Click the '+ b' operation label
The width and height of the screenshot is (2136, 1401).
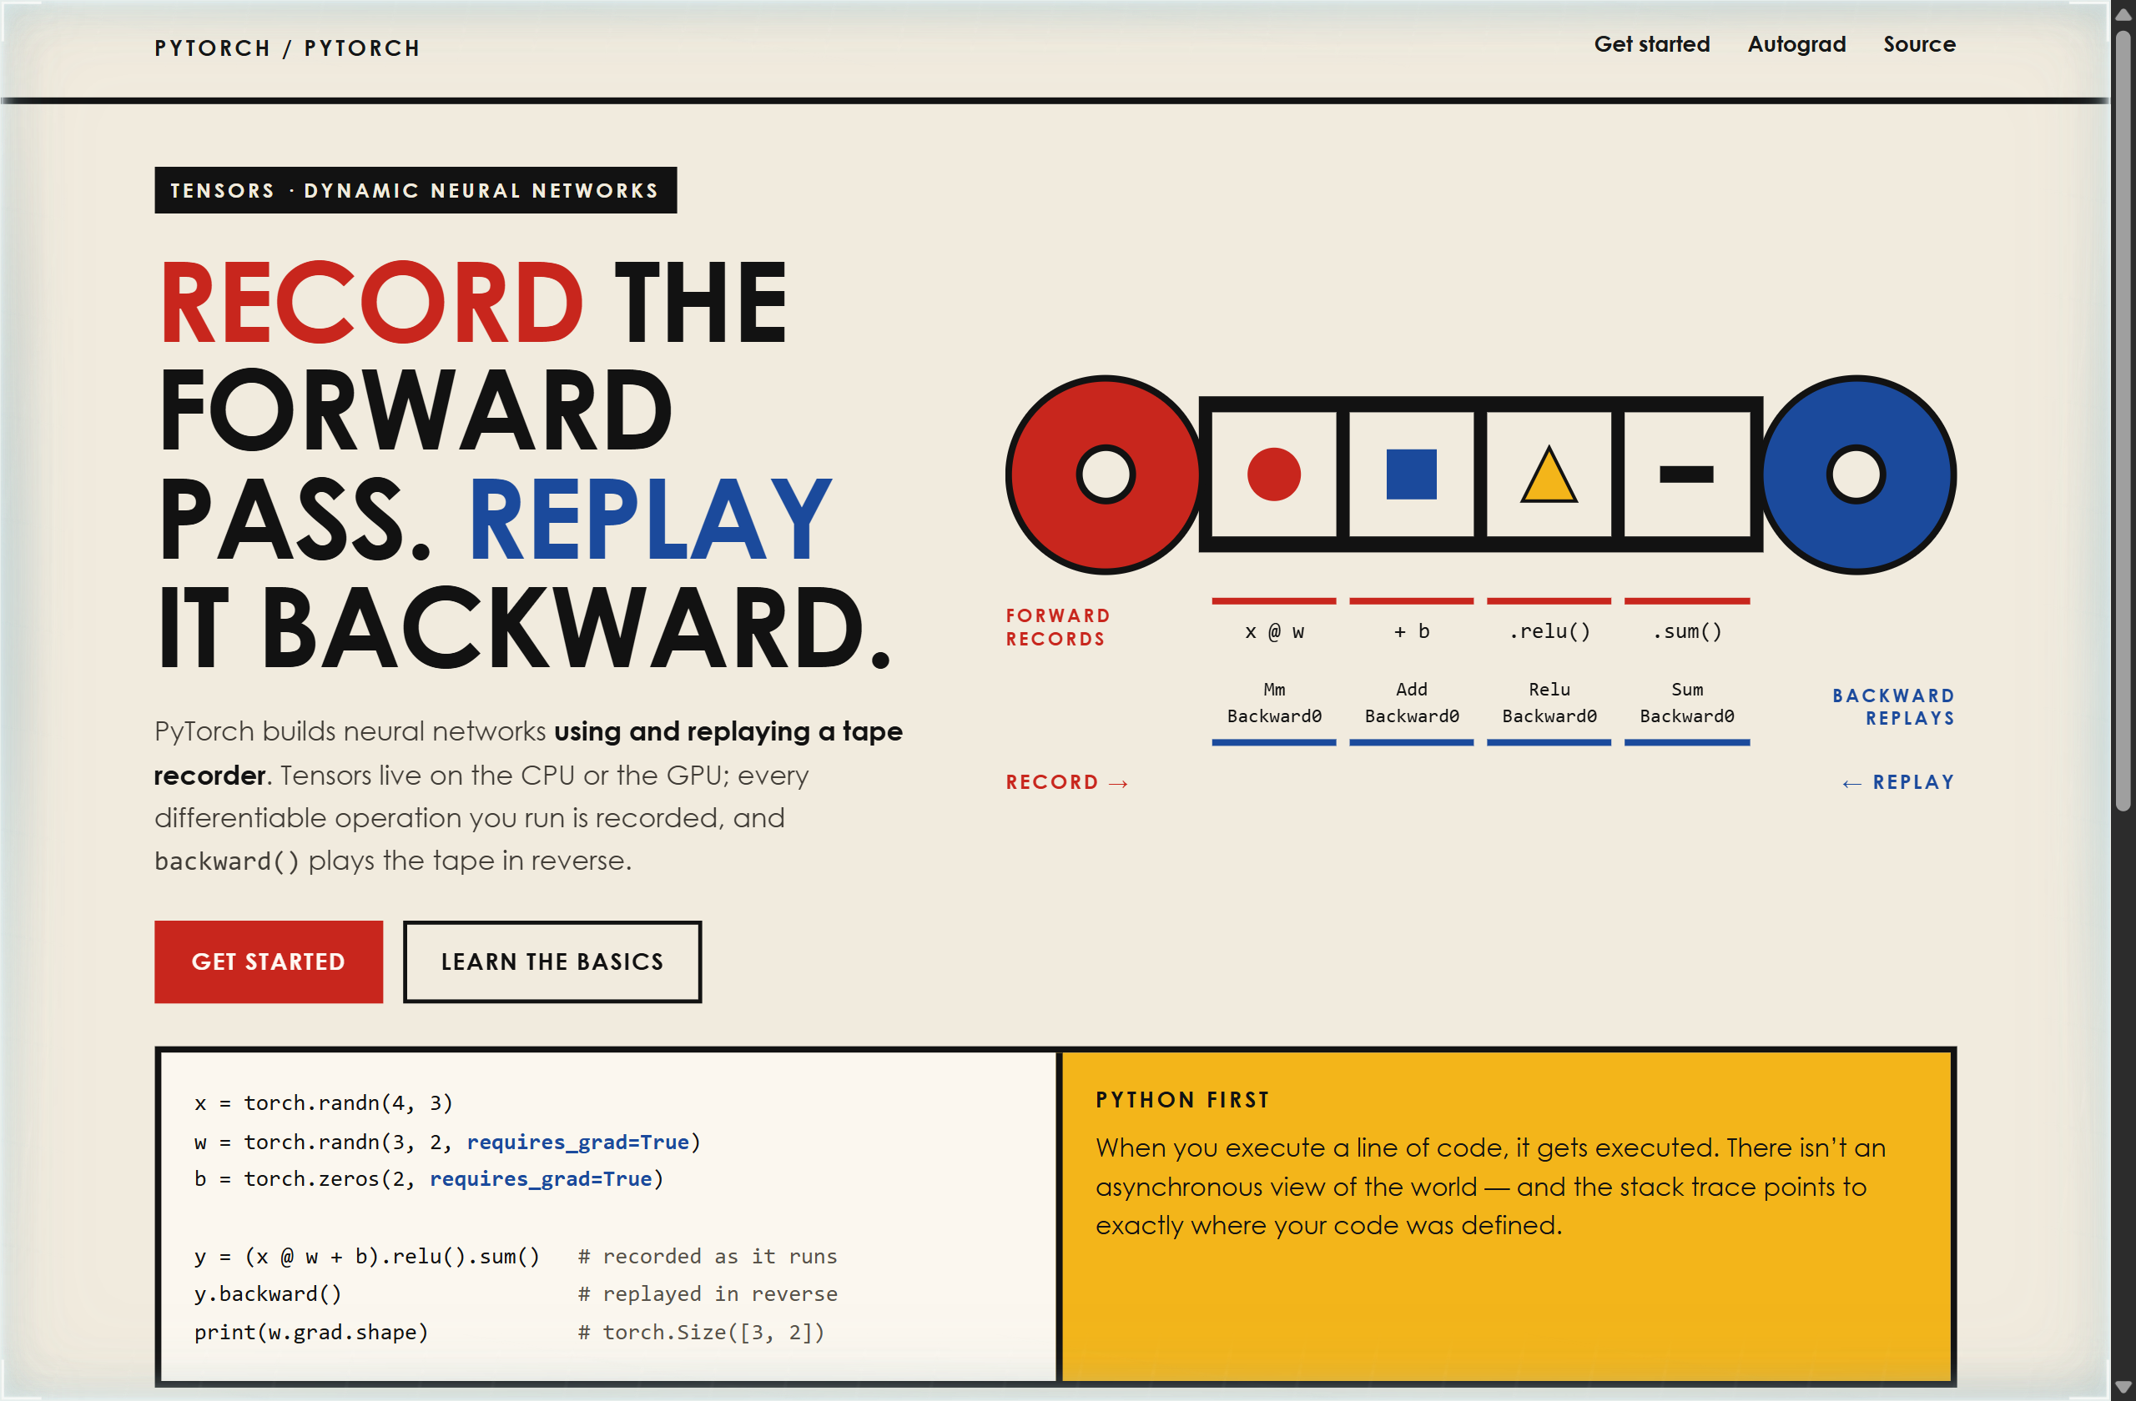click(1411, 631)
